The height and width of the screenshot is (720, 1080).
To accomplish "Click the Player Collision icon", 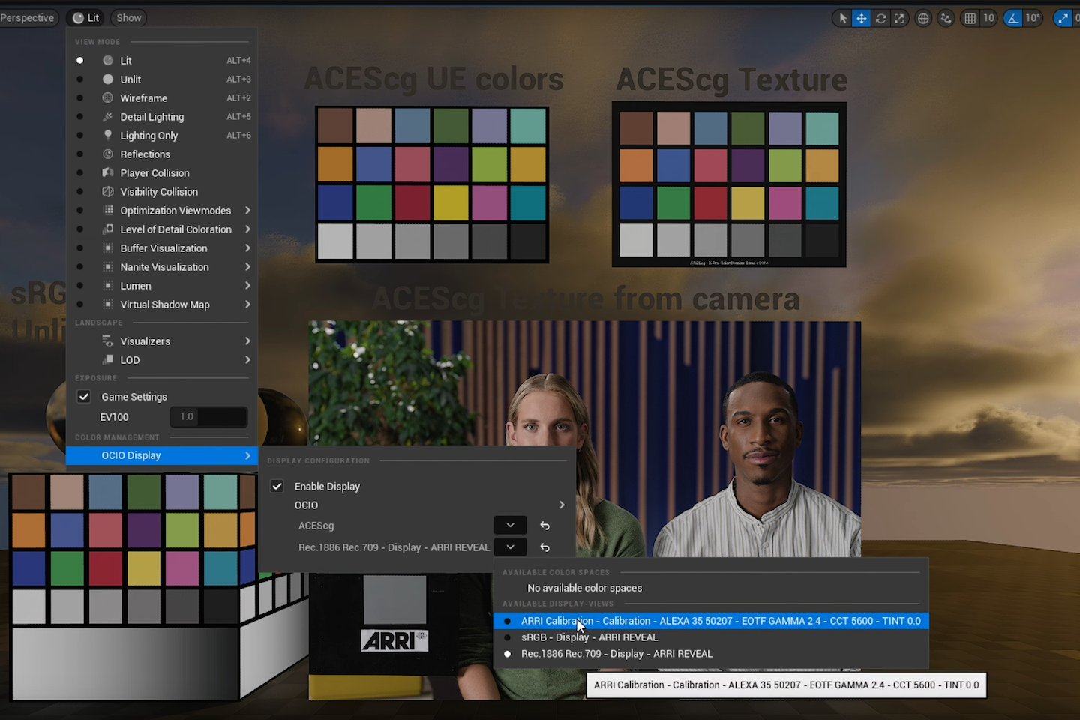I will tap(108, 173).
